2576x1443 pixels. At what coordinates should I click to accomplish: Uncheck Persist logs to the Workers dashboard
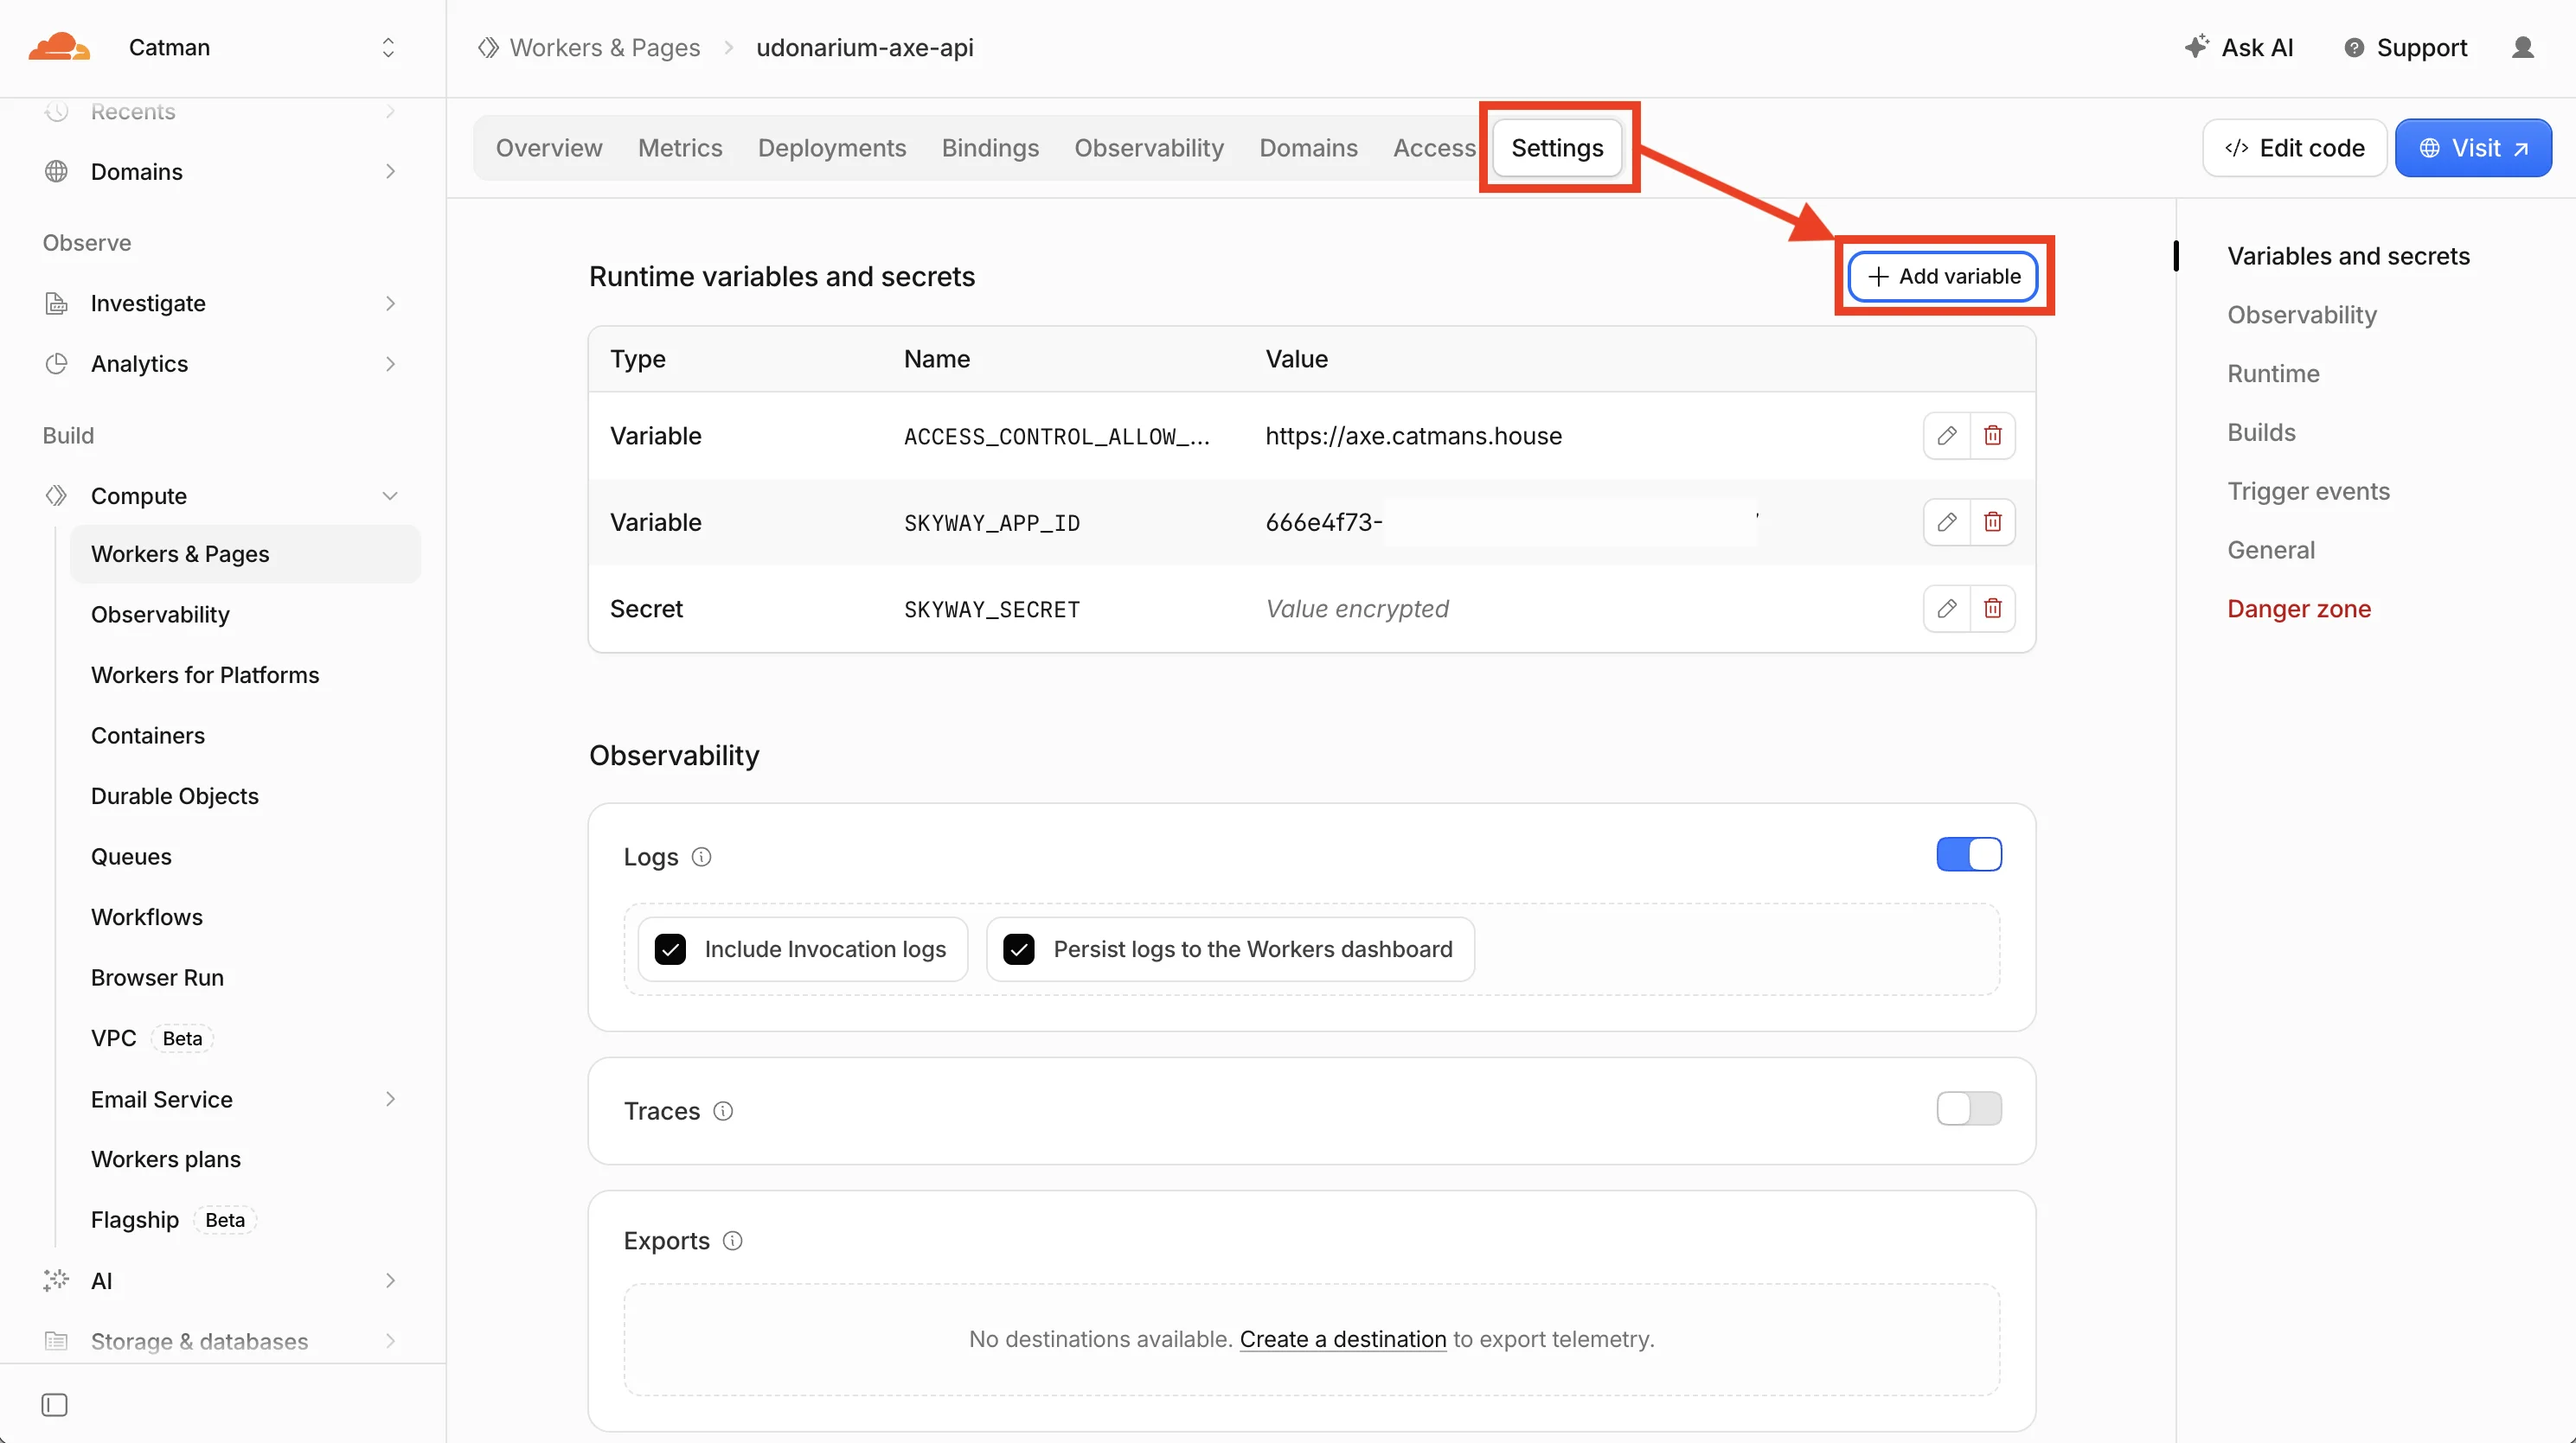pos(1019,949)
